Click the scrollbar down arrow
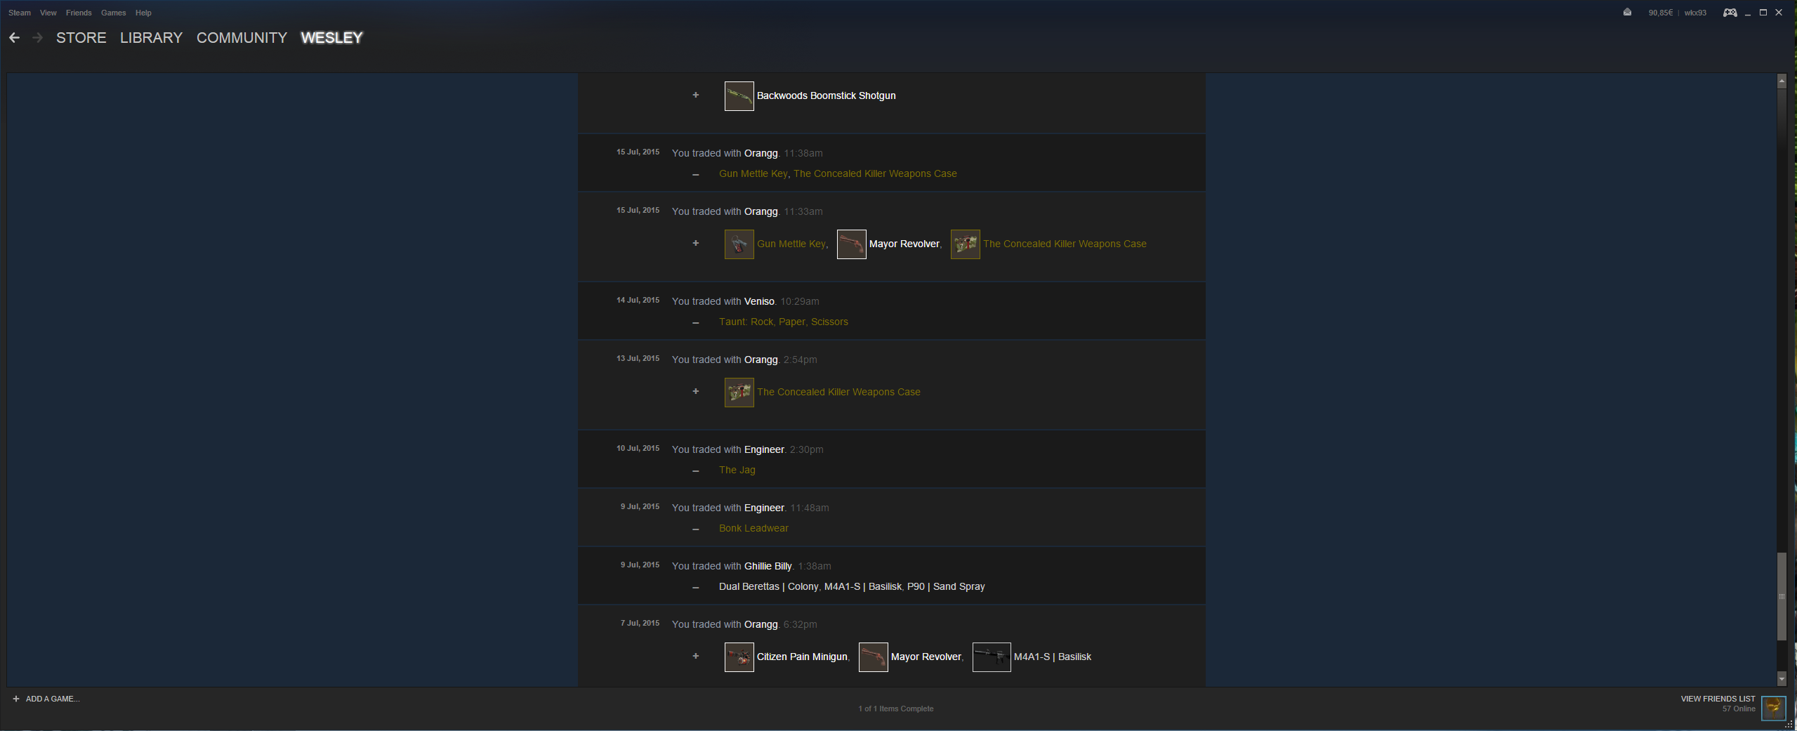This screenshot has height=731, width=1797. [x=1782, y=680]
